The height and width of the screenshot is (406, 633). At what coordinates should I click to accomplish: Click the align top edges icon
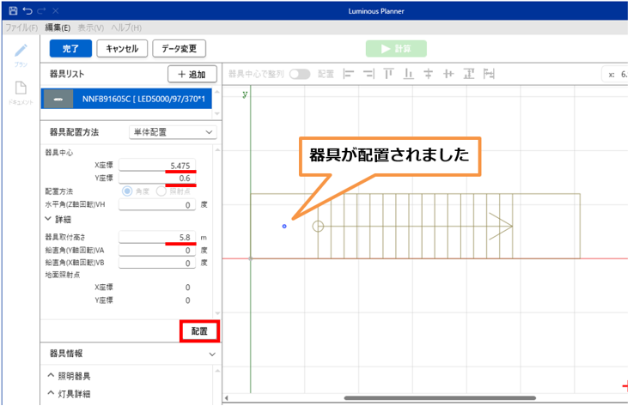click(x=388, y=75)
